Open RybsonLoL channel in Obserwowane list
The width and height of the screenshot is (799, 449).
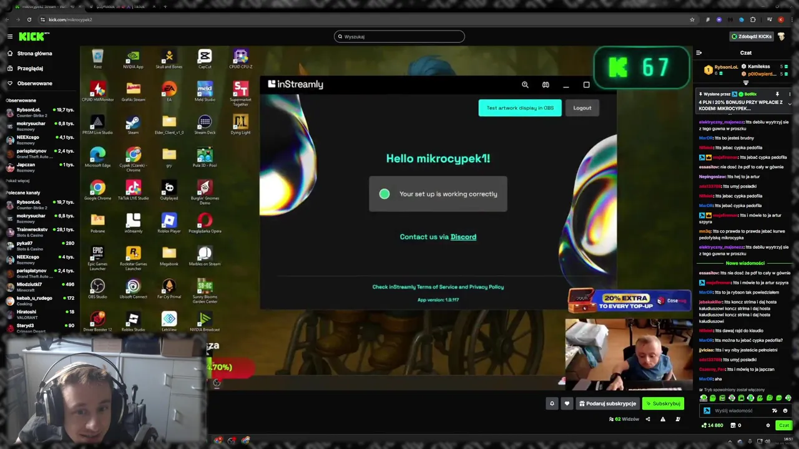pos(41,112)
